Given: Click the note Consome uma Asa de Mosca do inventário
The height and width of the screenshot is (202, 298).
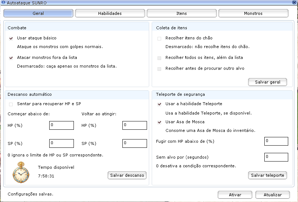Looking at the screenshot, I should click(210, 130).
